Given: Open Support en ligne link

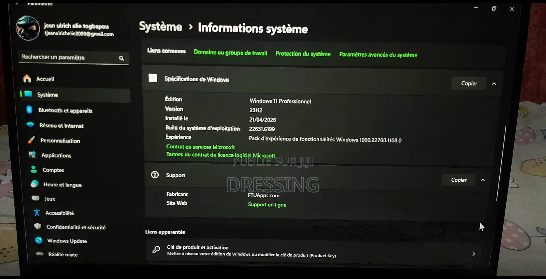Looking at the screenshot, I should [267, 204].
